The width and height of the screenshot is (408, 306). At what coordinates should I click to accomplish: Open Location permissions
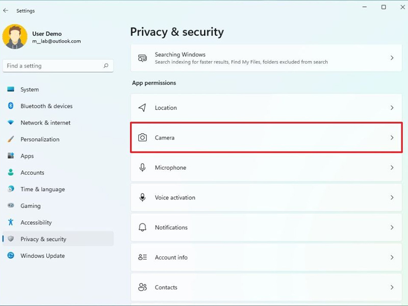click(x=266, y=108)
